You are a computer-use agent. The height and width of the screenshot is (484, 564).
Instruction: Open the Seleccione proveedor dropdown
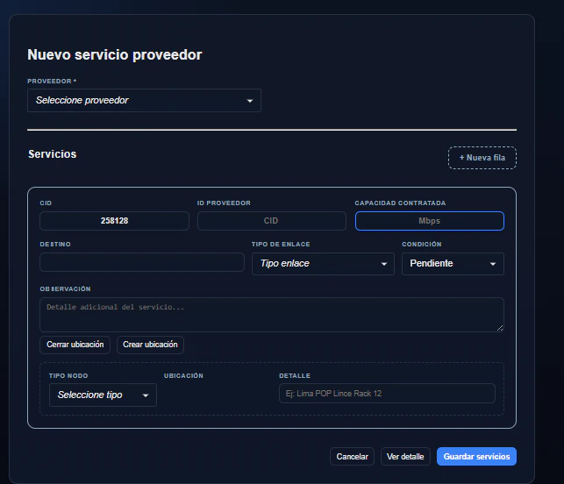click(144, 100)
